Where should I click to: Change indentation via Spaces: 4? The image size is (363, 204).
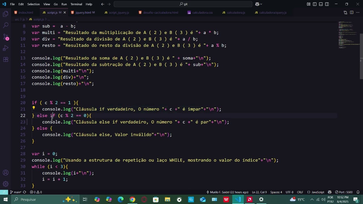coord(276,192)
